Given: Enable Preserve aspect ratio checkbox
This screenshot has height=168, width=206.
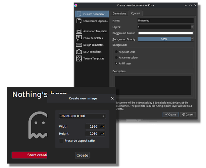Looking at the screenshot, I should pos(61,141).
